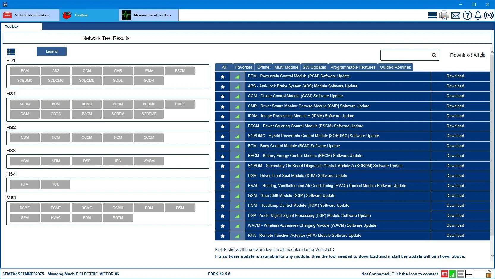This screenshot has width=495, height=279.
Task: Click SOBDM Secondary On-Board Diagnostic row text
Action: click(x=325, y=166)
